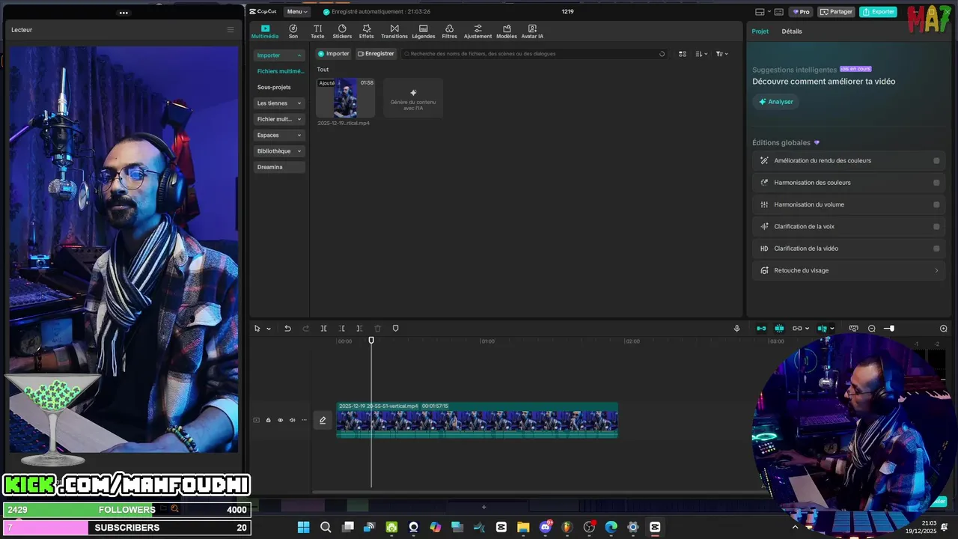The image size is (958, 539).
Task: Open the Ajustement panel
Action: coord(478,31)
